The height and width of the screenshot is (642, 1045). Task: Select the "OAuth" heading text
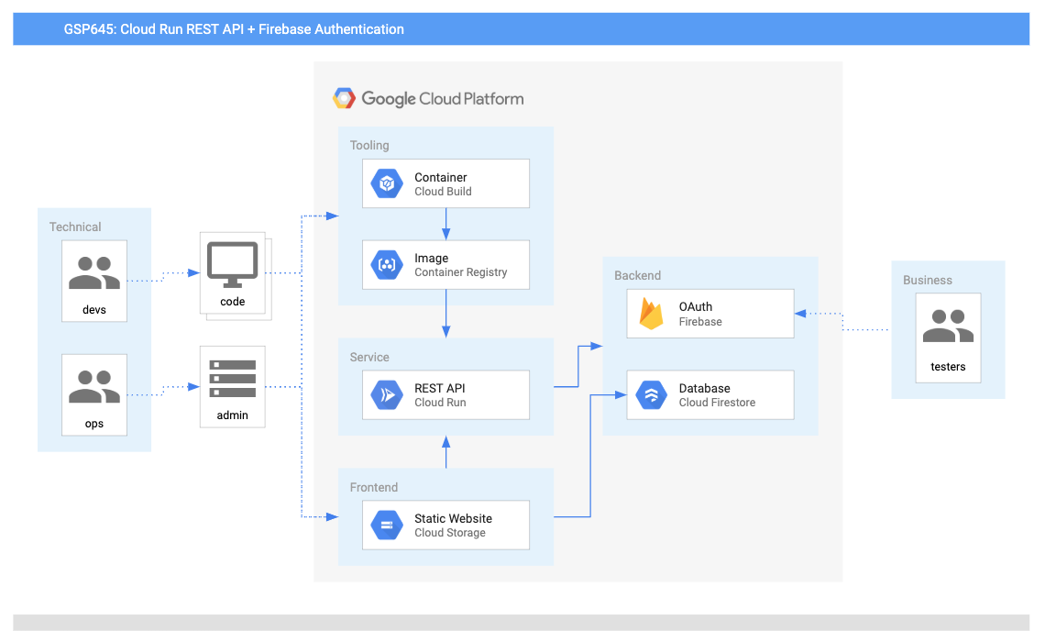pyautogui.click(x=696, y=306)
